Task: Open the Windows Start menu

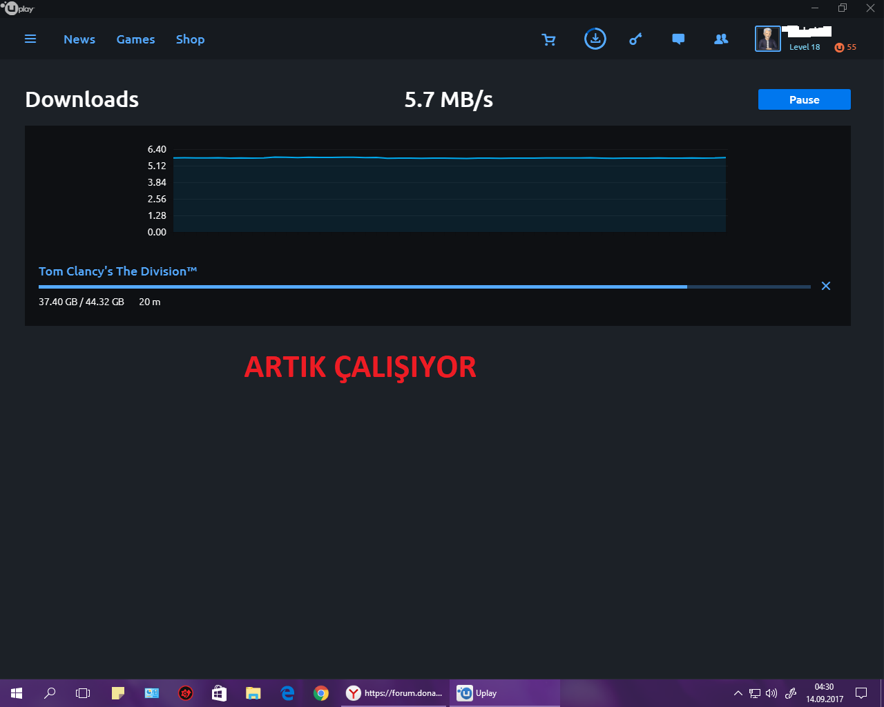Action: (x=17, y=693)
